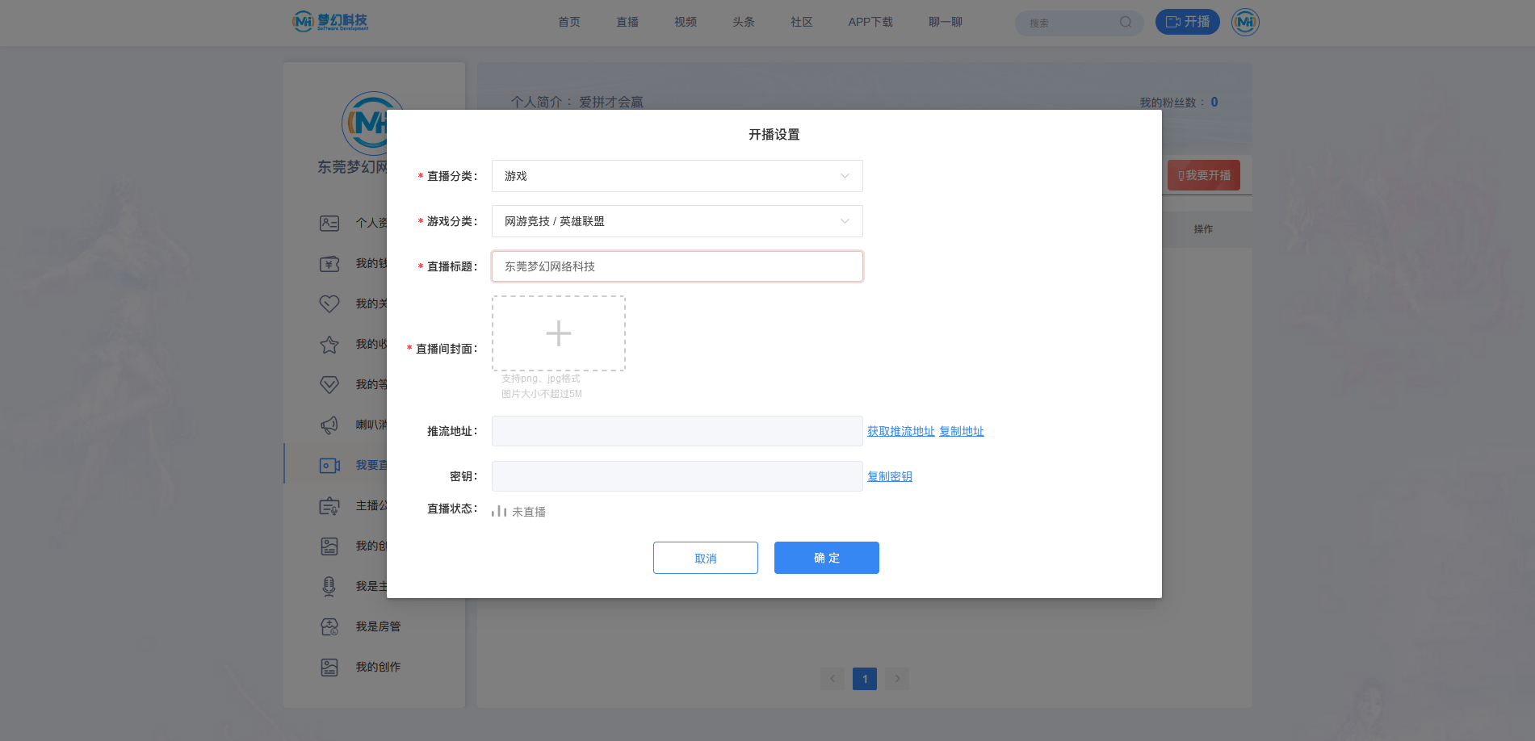Click the 复制地址 link
Viewport: 1535px width, 741px height.
pyautogui.click(x=962, y=432)
